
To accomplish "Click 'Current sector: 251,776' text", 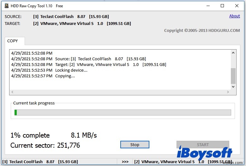I will (x=45, y=145).
